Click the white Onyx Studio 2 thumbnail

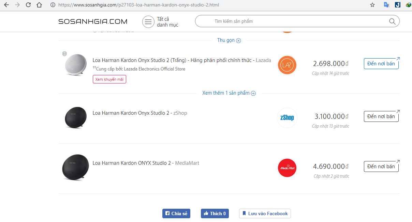[x=75, y=64]
